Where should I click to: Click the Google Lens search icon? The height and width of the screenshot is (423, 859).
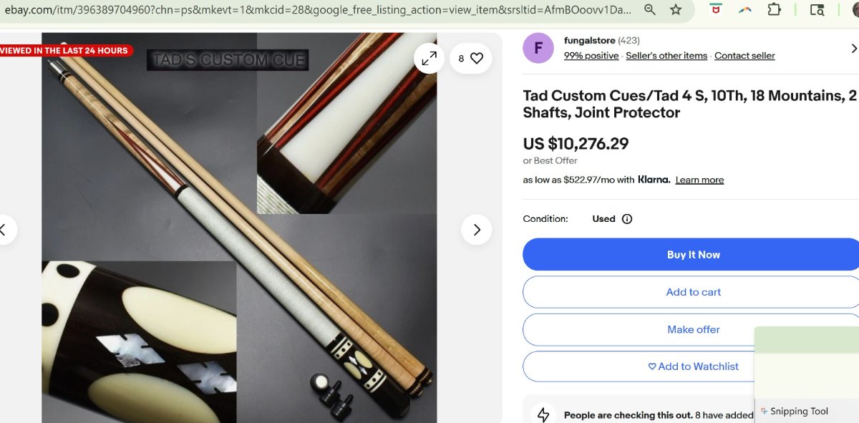(817, 9)
